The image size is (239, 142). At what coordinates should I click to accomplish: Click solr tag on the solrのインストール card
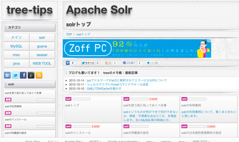(x=68, y=126)
